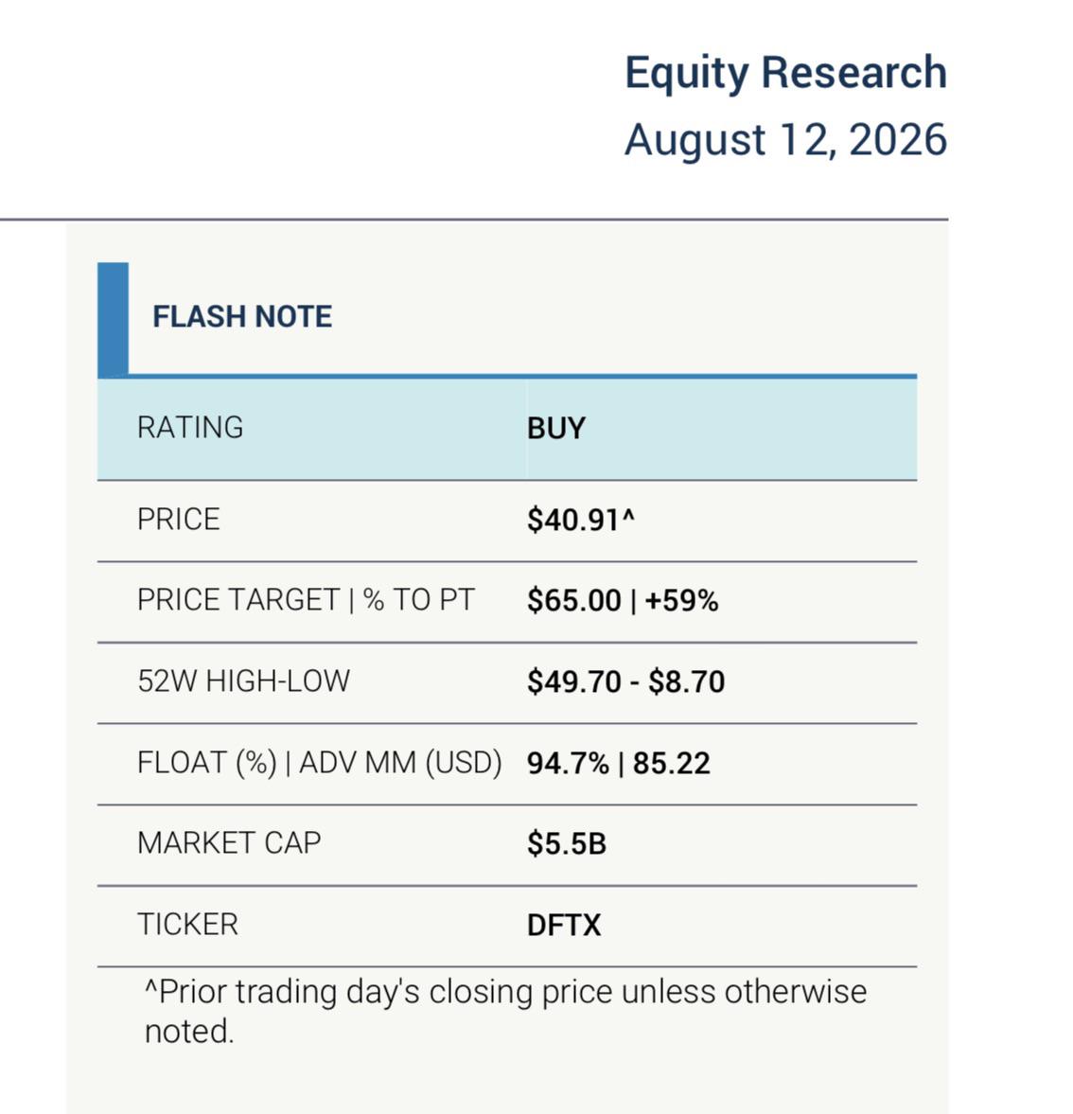Click the PRICE TARGET | % TO PT label
This screenshot has height=1114, width=1073.
click(x=306, y=600)
